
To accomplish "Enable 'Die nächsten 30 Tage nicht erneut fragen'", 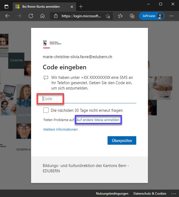I will click(x=46, y=110).
